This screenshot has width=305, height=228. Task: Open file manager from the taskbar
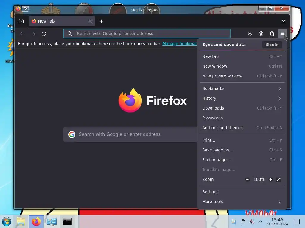[21, 221]
